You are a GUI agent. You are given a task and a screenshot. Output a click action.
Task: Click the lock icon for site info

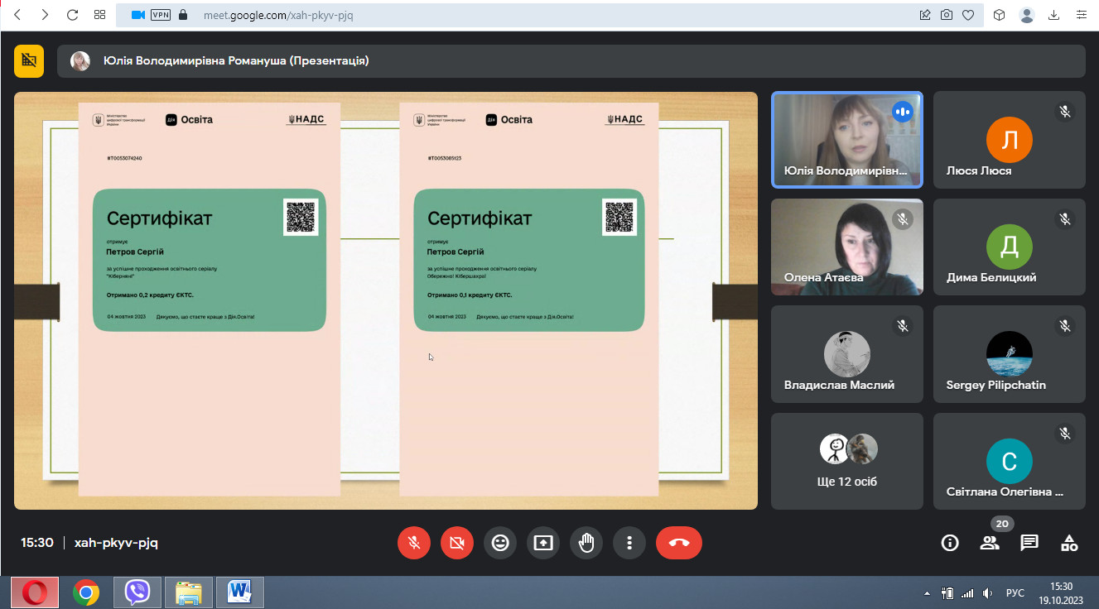183,15
